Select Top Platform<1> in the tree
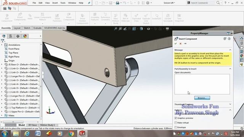The height and width of the screenshot is (137, 244). (x=24, y=108)
